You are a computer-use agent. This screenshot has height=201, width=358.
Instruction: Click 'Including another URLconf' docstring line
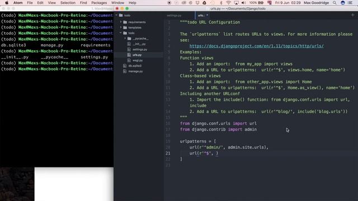210,94
